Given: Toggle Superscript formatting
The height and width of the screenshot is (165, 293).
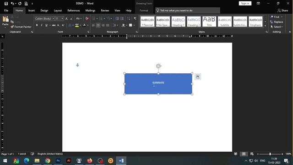Looking at the screenshot, I should (x=63, y=25).
